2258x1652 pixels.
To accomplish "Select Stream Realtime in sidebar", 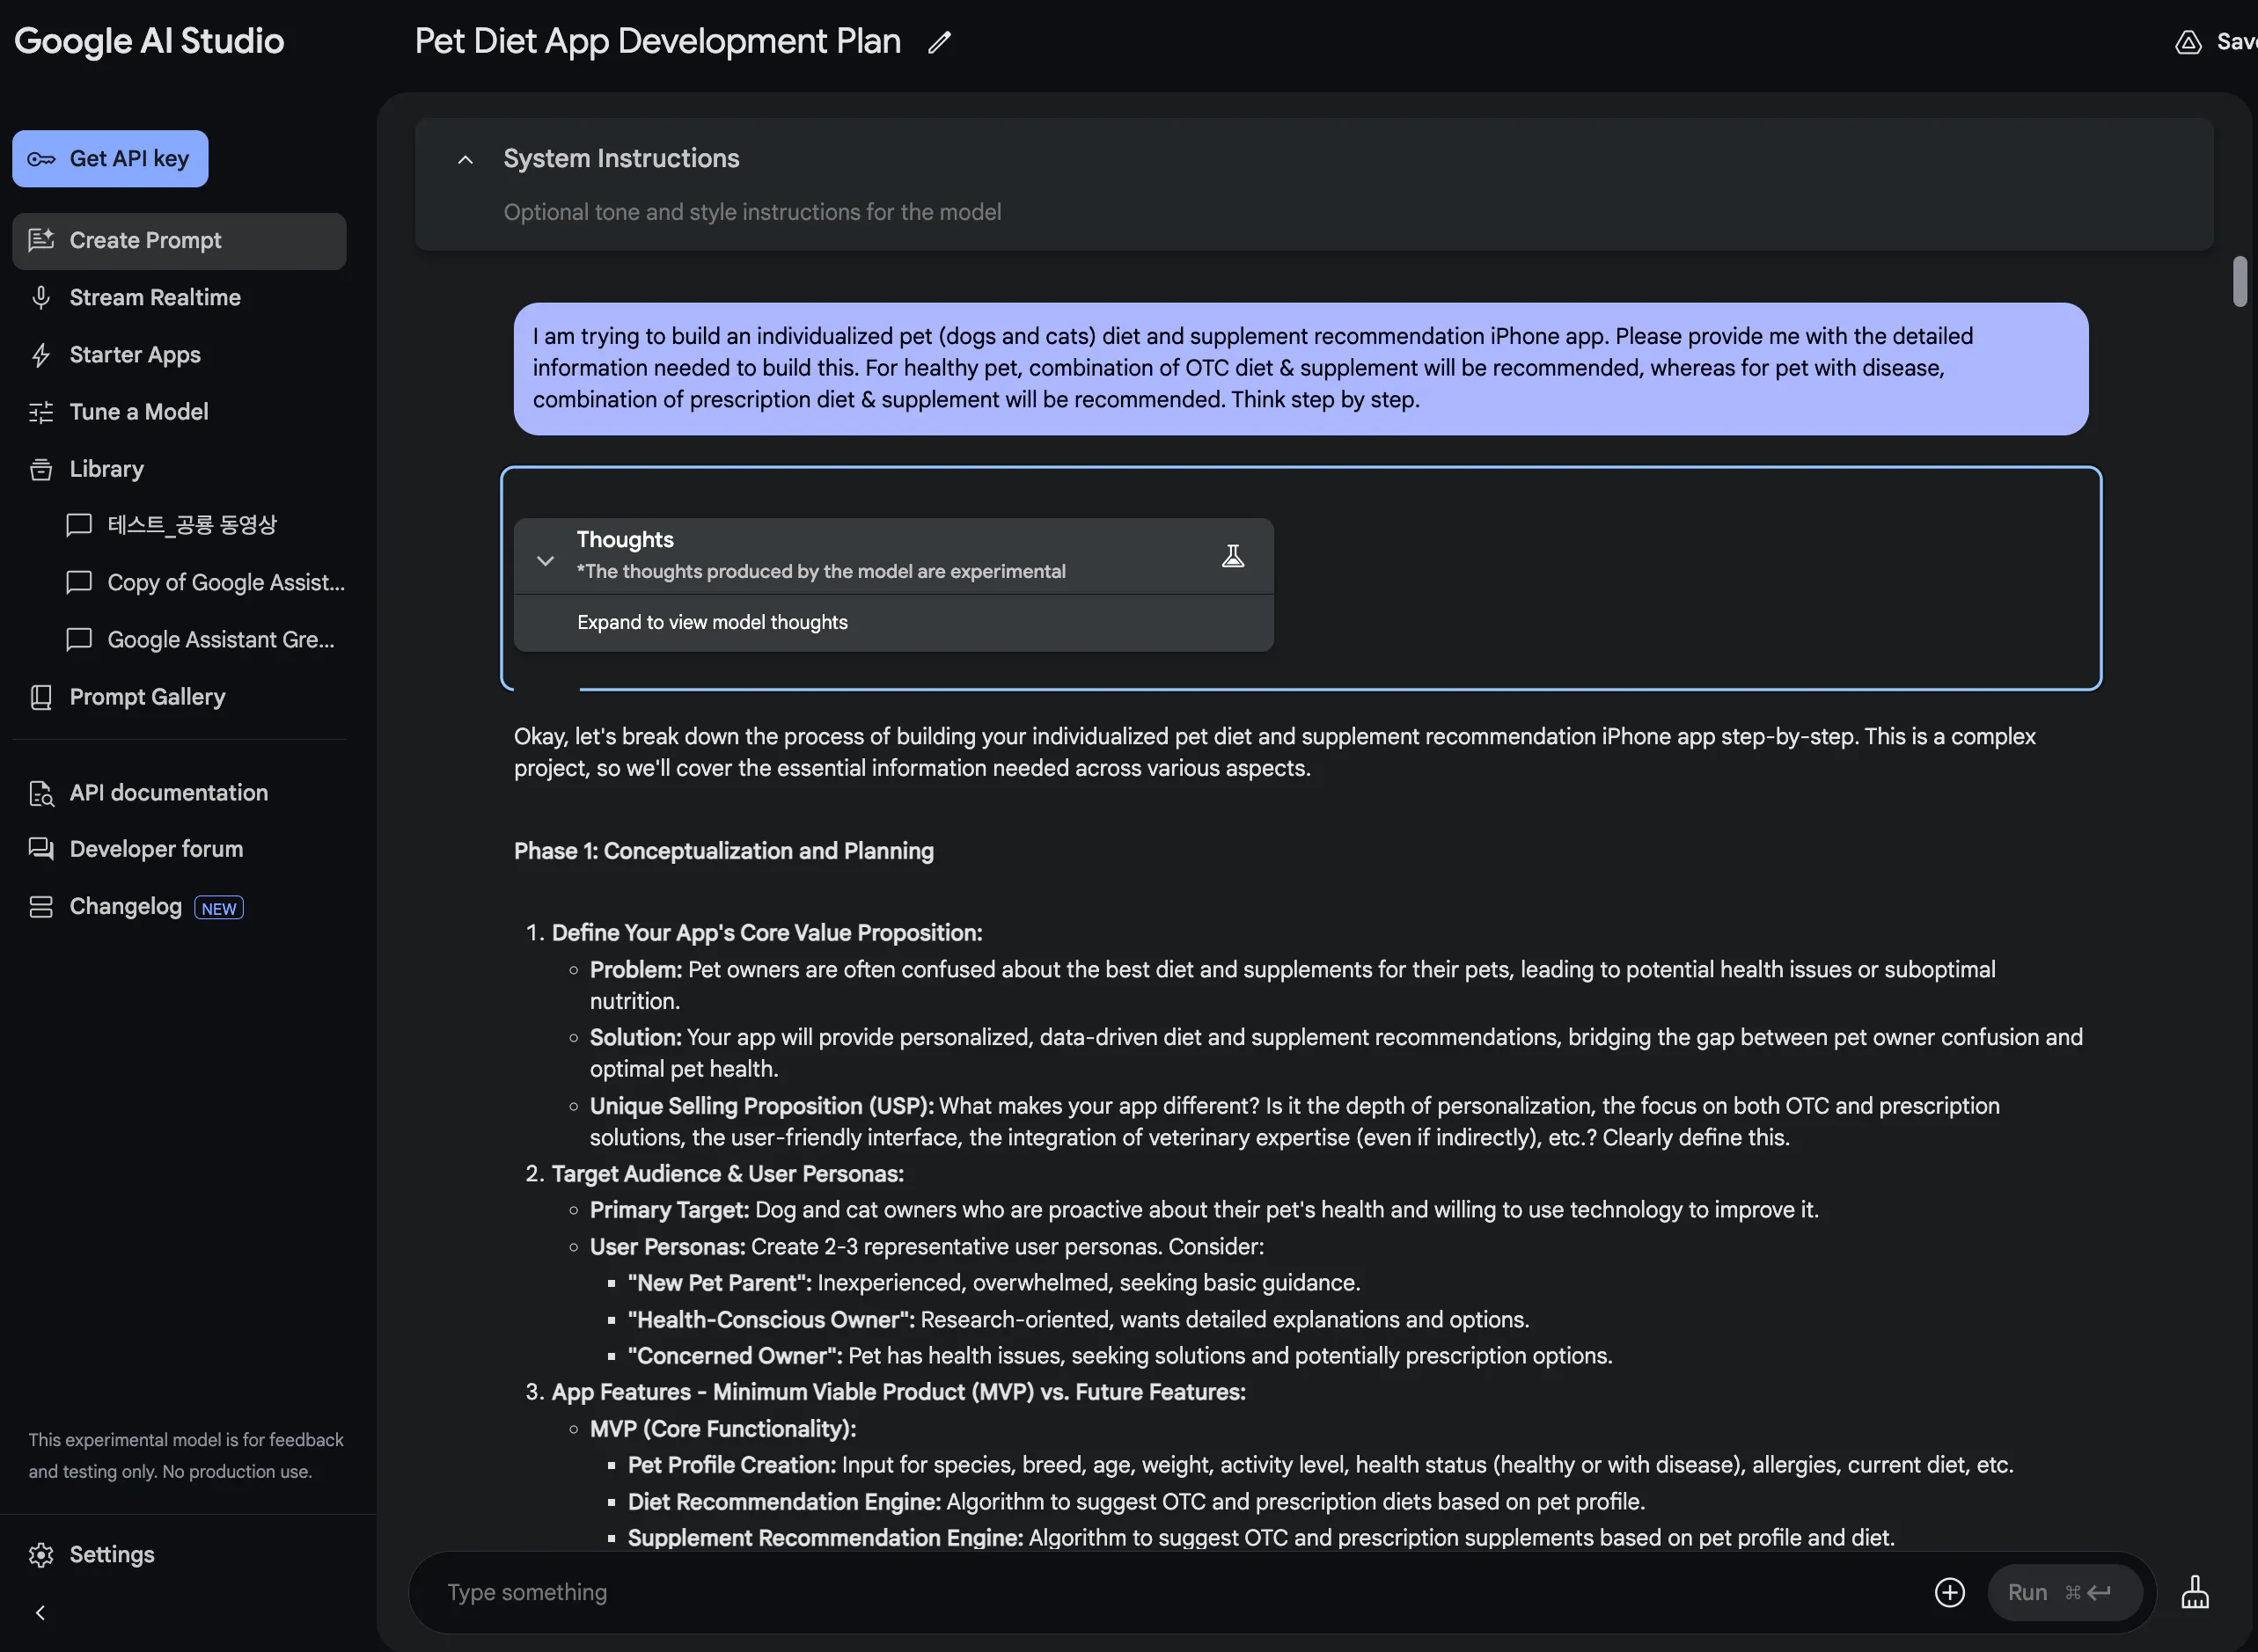I will pos(180,298).
